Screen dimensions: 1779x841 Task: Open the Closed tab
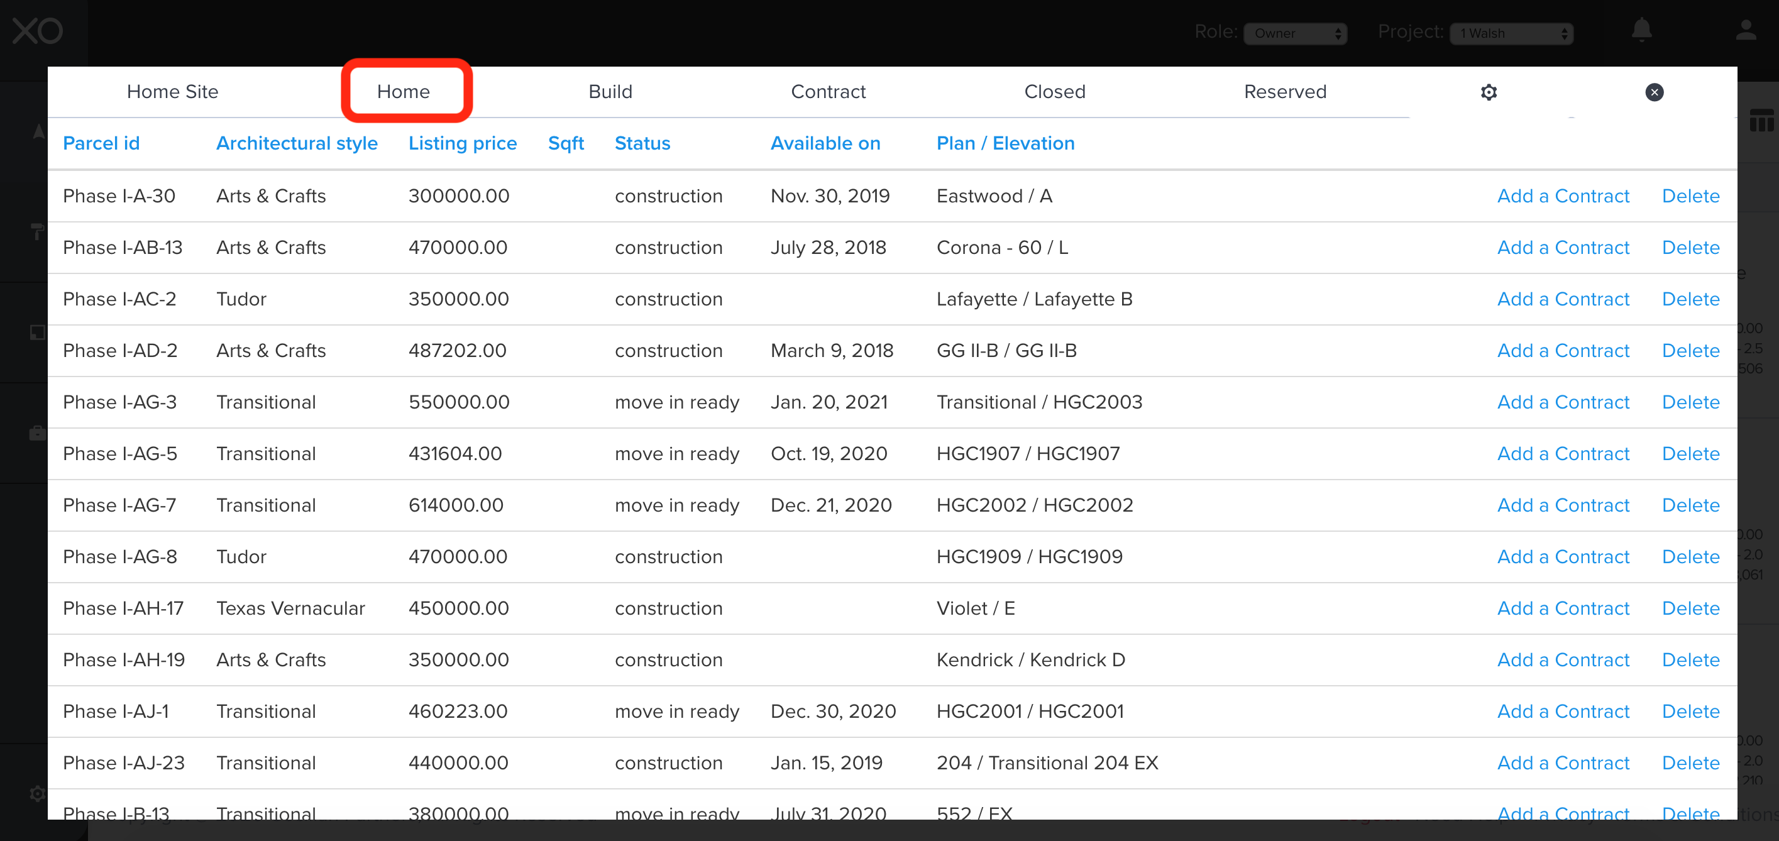pos(1054,92)
